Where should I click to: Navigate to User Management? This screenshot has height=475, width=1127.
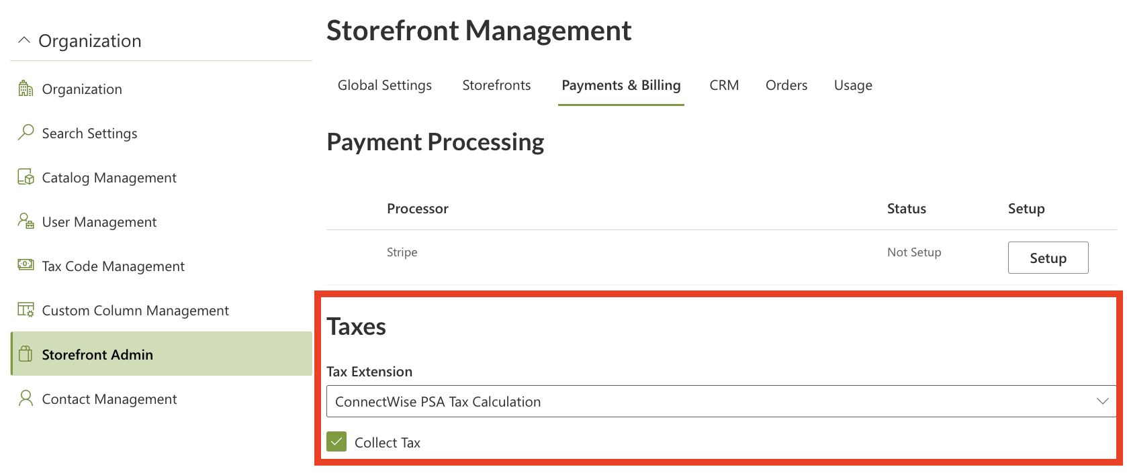[x=161, y=221]
